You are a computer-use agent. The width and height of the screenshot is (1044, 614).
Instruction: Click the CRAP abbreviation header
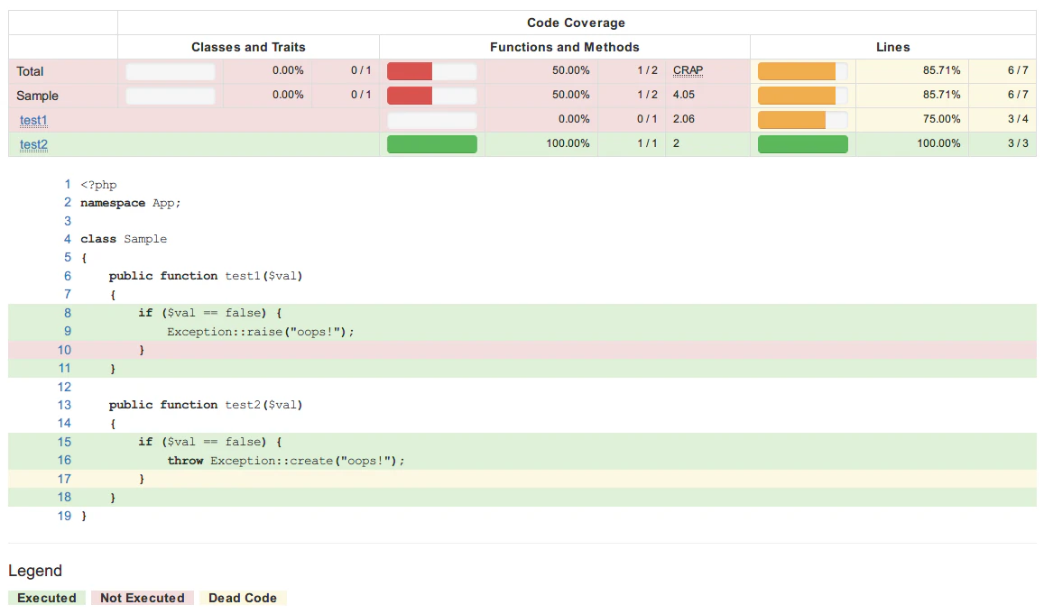688,70
